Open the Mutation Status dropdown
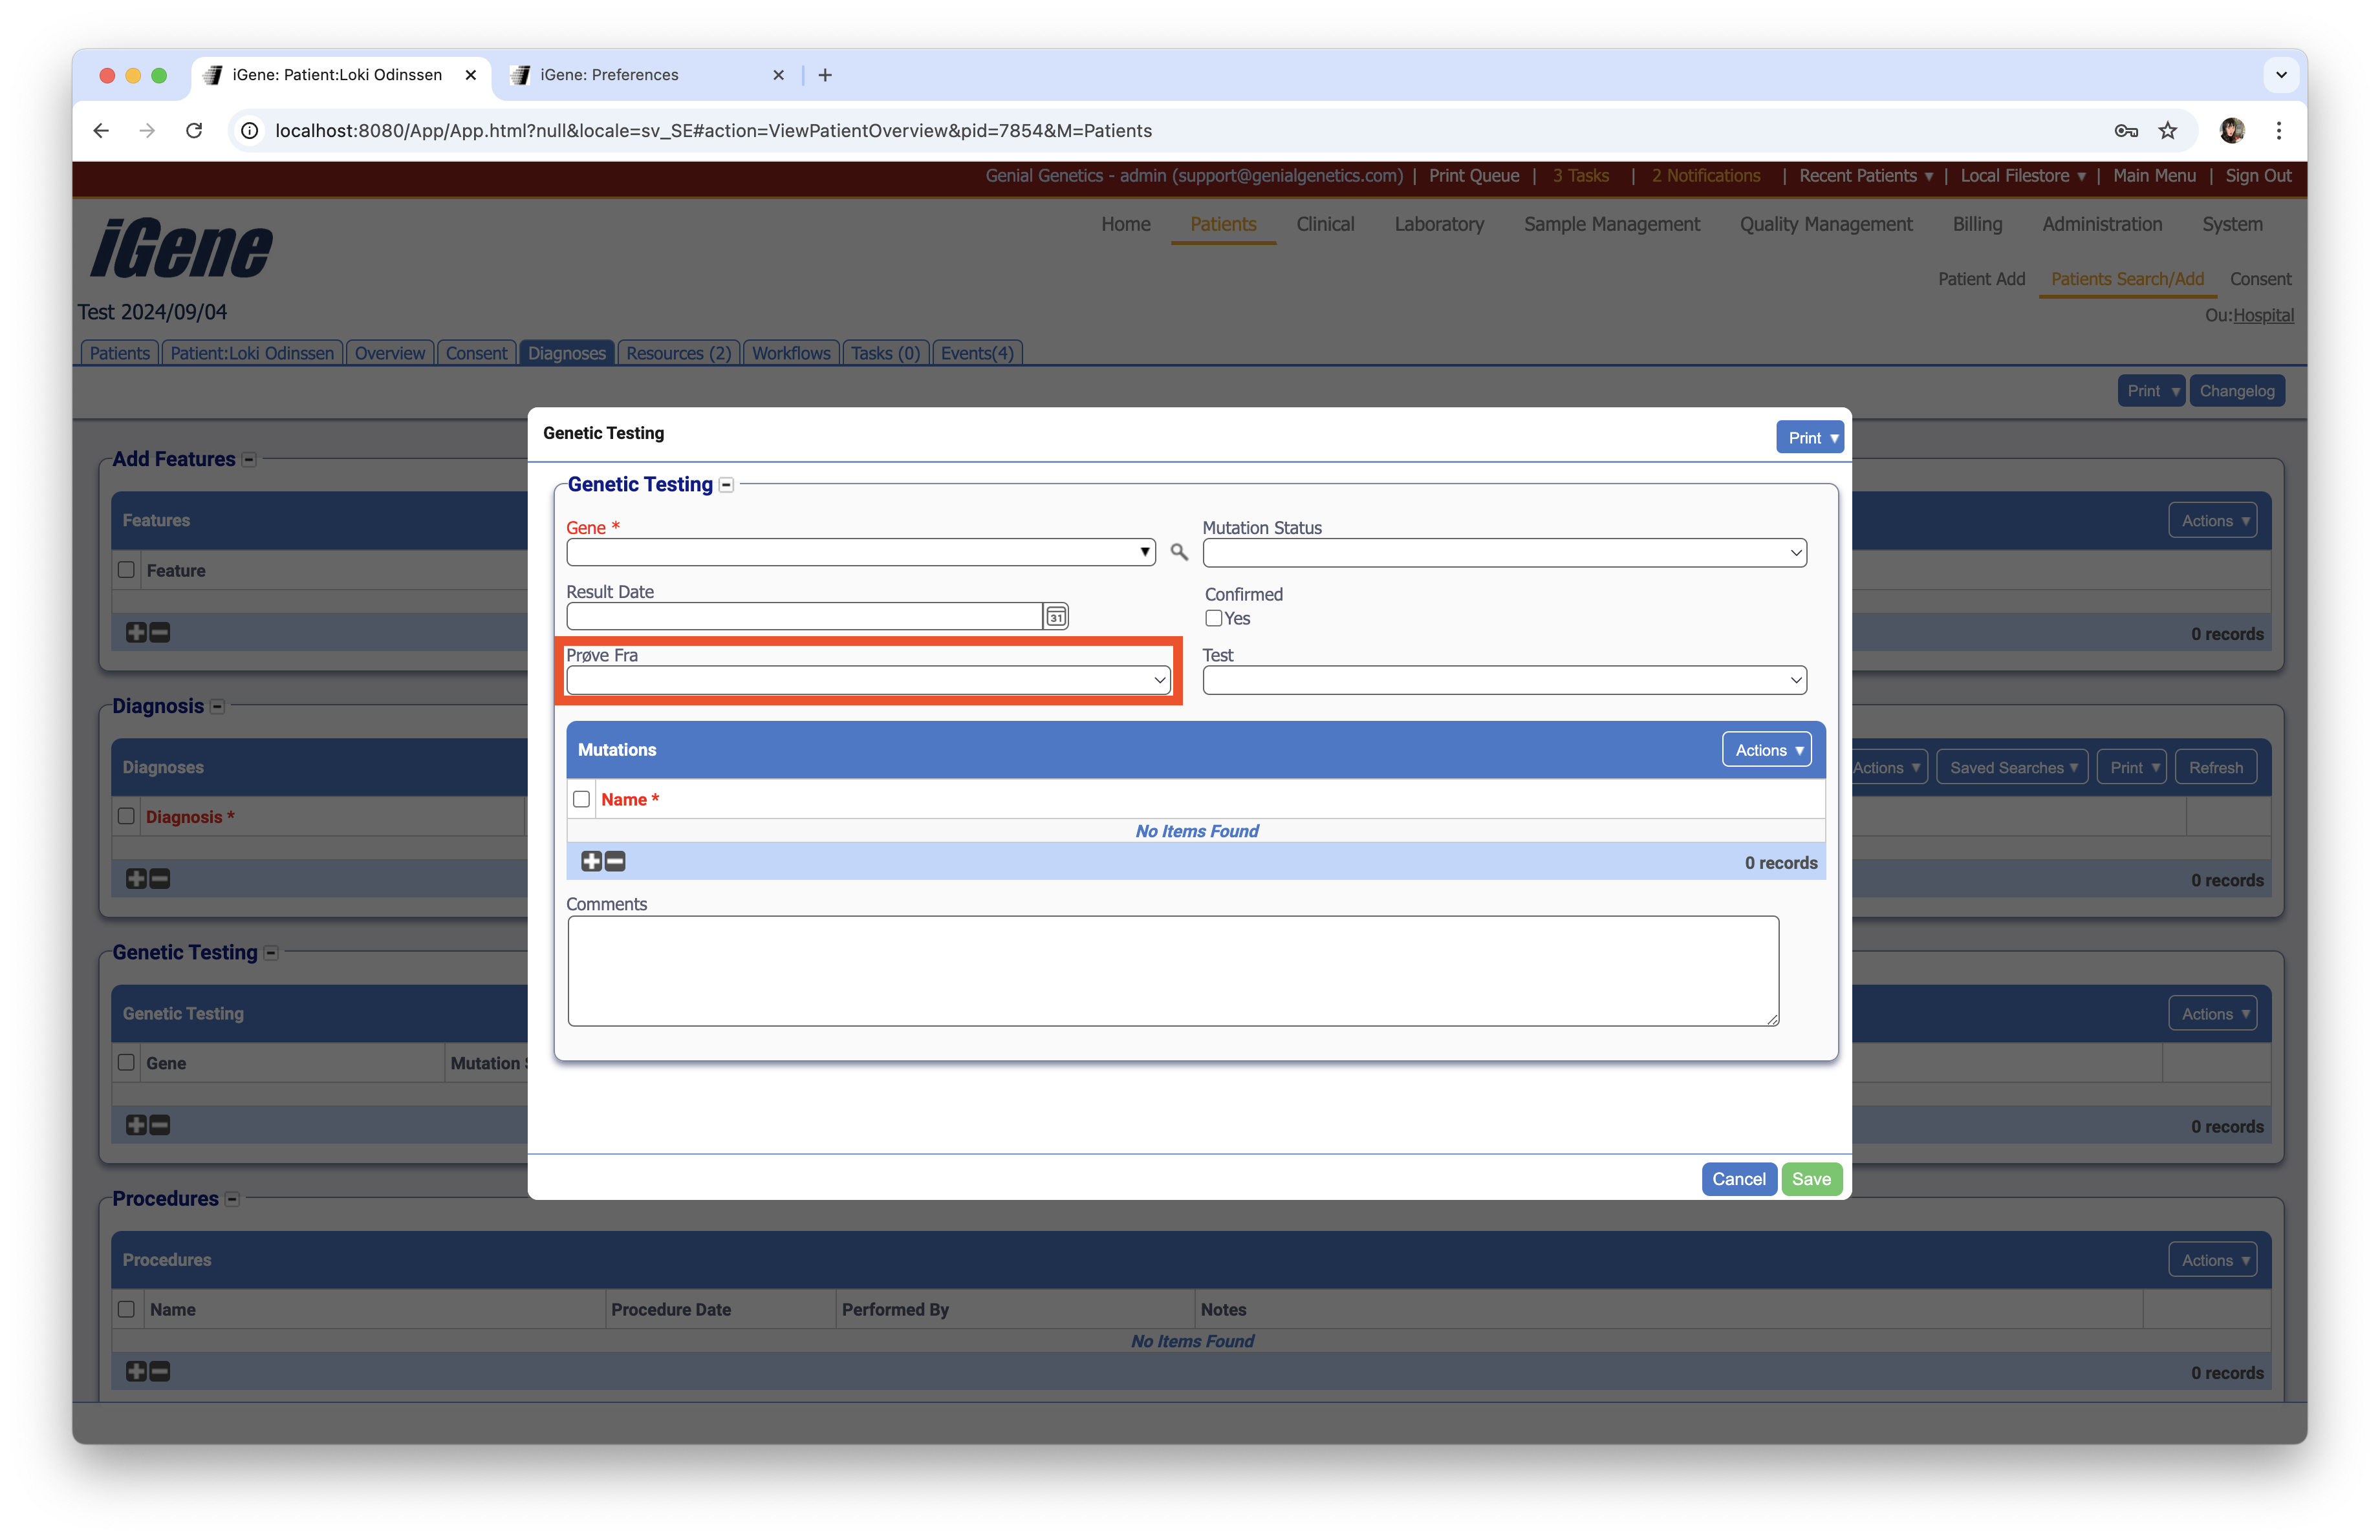The height and width of the screenshot is (1540, 2380). point(1504,553)
